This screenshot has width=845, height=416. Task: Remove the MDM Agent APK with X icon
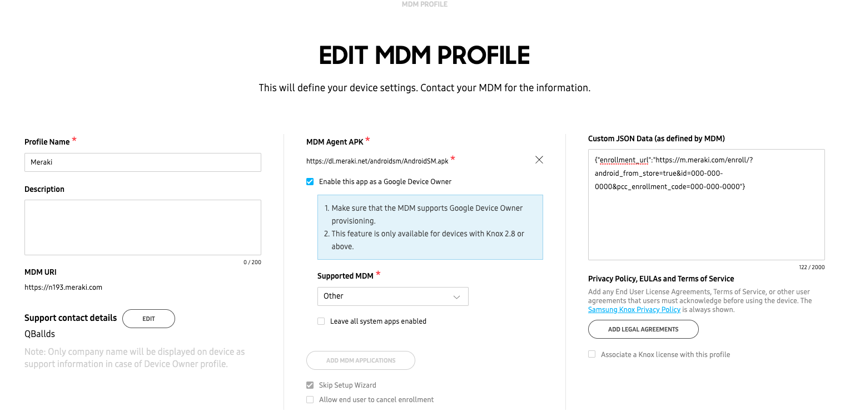539,160
